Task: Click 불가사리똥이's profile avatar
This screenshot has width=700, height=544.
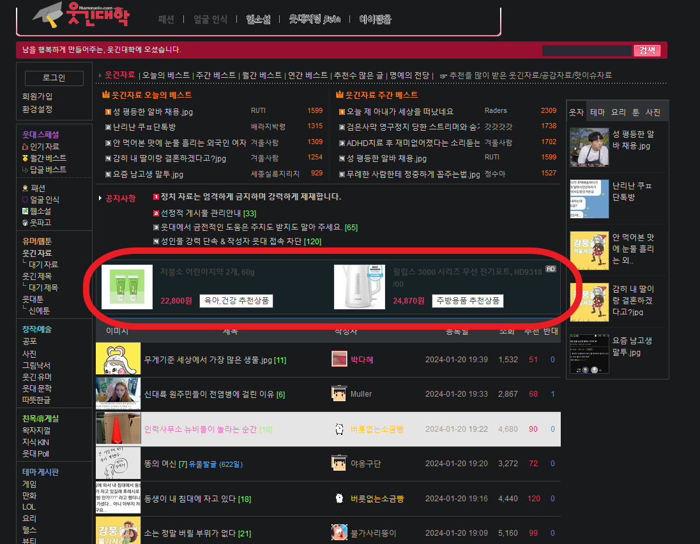Action: point(339,533)
